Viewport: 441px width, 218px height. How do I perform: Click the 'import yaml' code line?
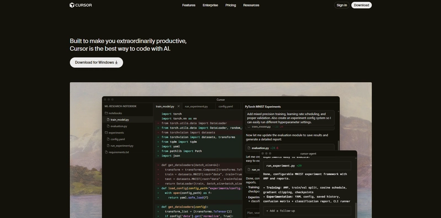click(x=171, y=146)
